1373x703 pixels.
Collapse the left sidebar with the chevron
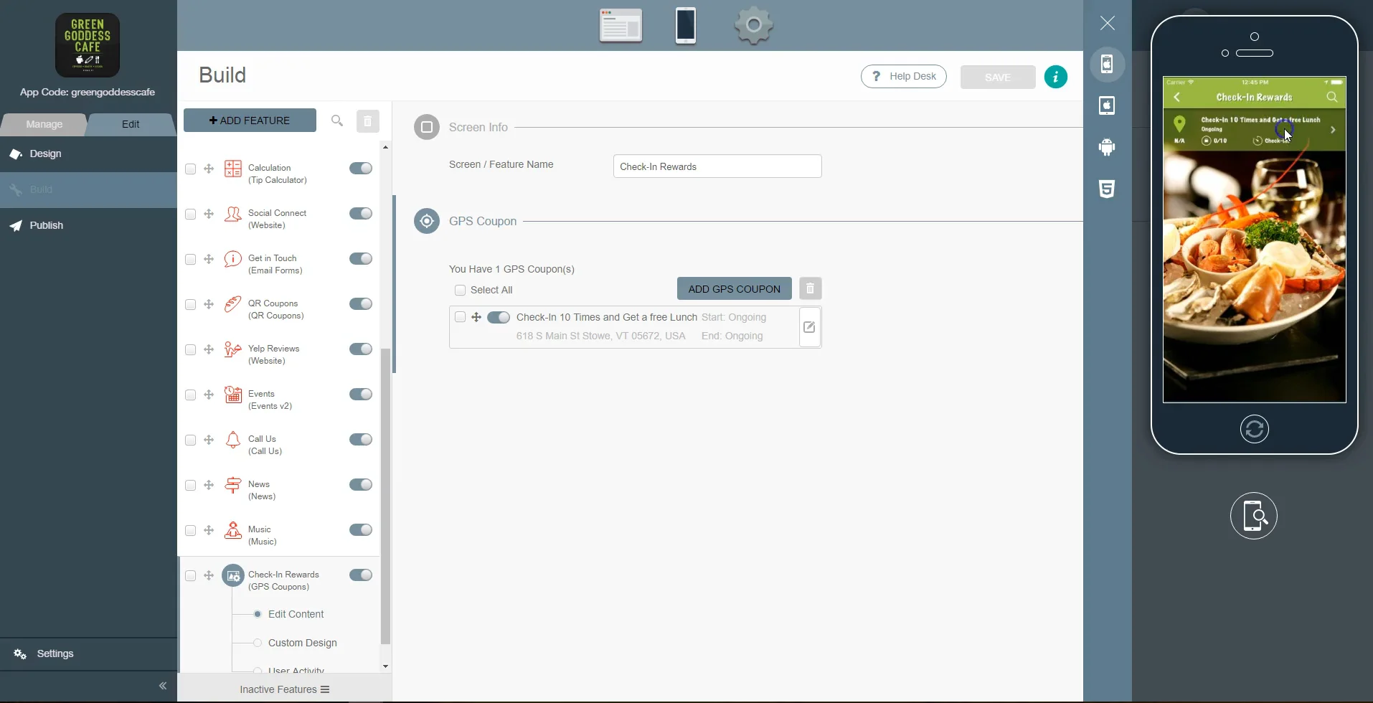163,686
